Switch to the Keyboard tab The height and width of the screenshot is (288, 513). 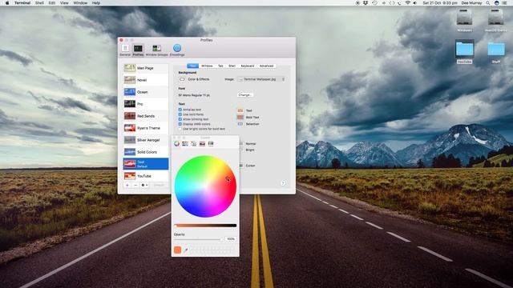(248, 66)
